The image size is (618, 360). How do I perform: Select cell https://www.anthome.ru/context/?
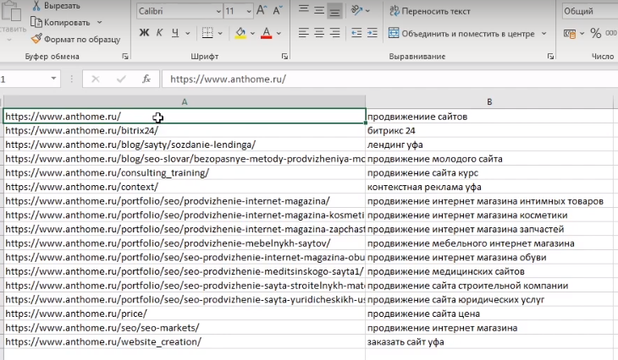185,187
